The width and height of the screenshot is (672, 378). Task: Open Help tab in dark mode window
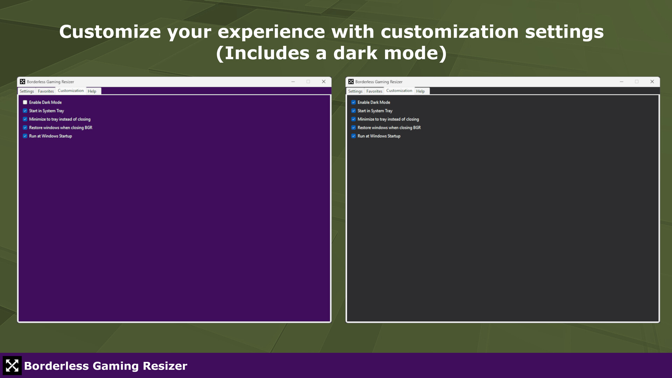click(x=420, y=91)
